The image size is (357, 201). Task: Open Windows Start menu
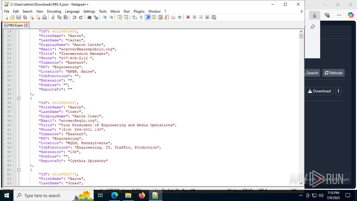click(7, 195)
